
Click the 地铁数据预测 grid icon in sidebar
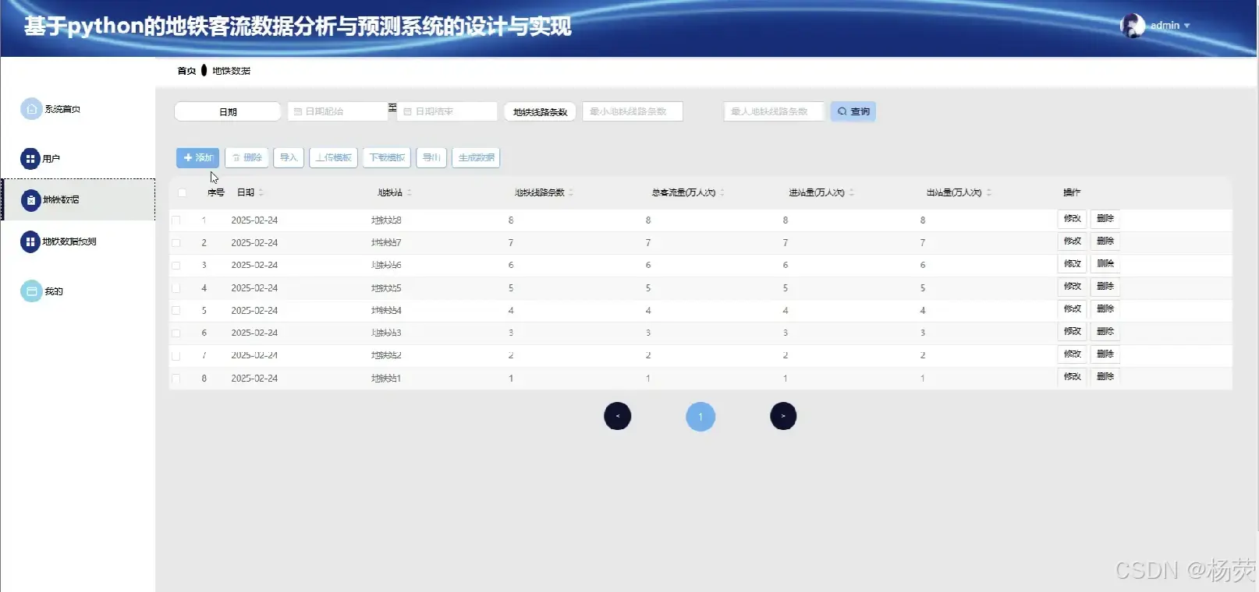[x=30, y=241]
